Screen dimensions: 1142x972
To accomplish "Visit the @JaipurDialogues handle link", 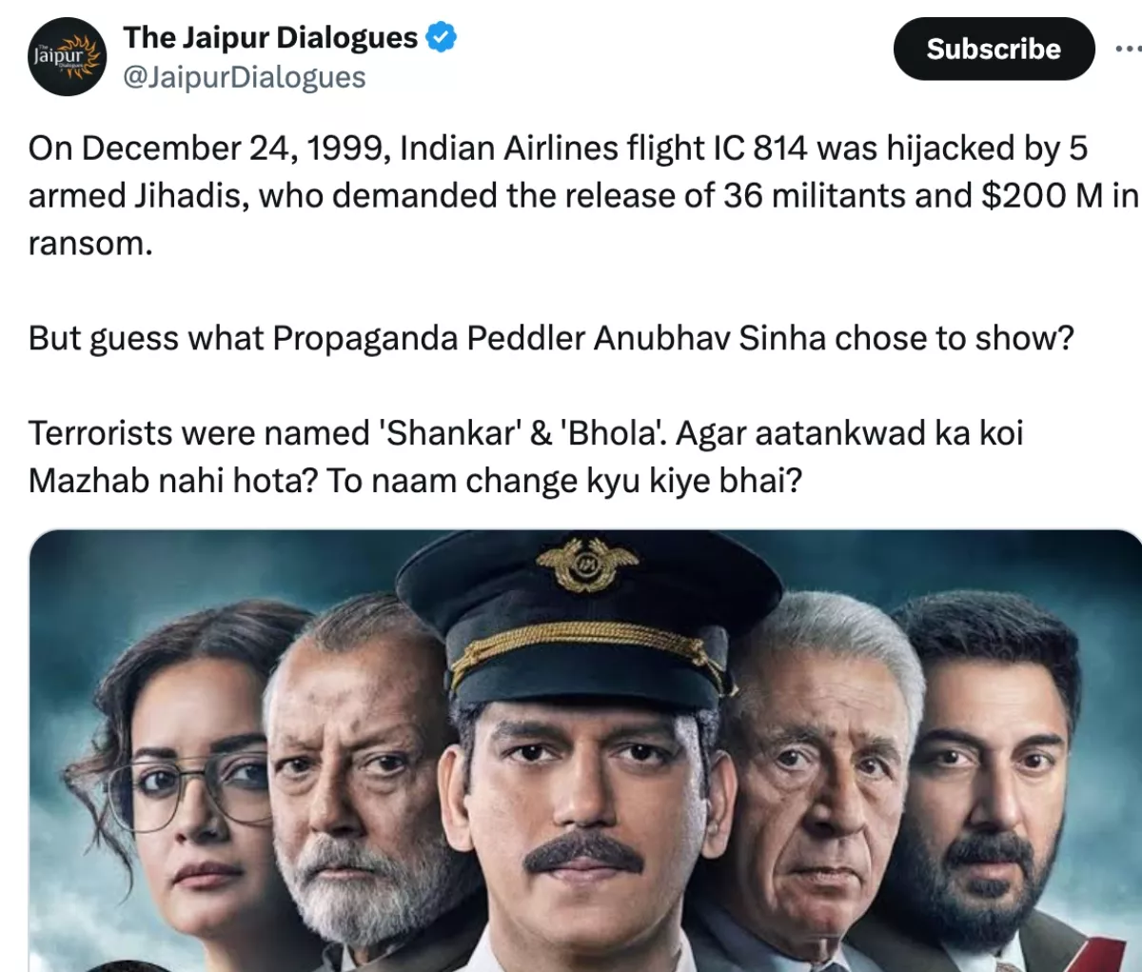I will coord(245,77).
